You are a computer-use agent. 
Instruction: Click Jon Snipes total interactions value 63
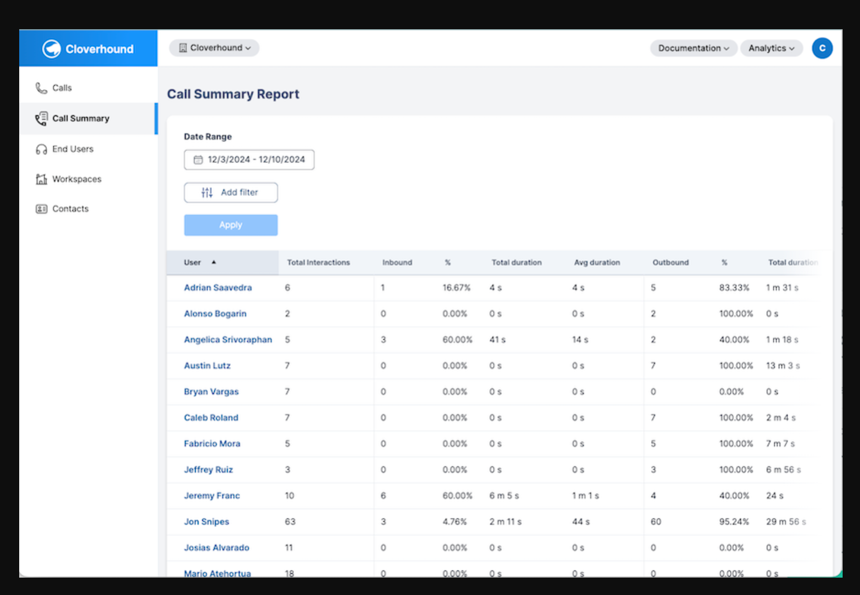pyautogui.click(x=290, y=522)
